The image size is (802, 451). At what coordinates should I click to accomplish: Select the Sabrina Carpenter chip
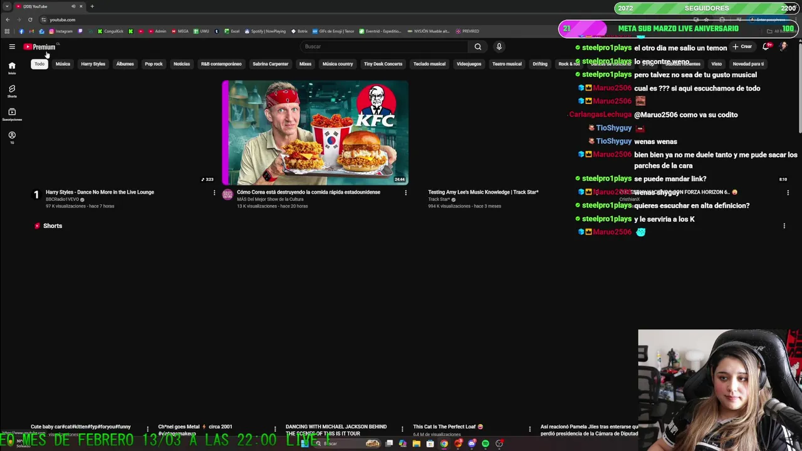[x=270, y=64]
